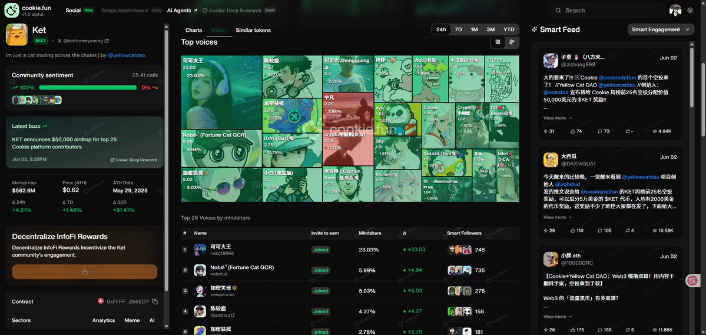Click Joined badge for 陈较瘦 row
This screenshot has width=706, height=335.
coord(320,311)
